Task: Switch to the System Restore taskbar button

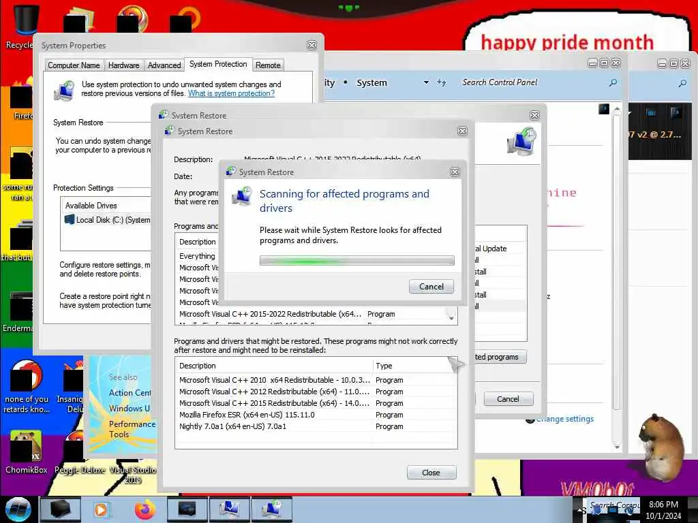Action: (273, 509)
